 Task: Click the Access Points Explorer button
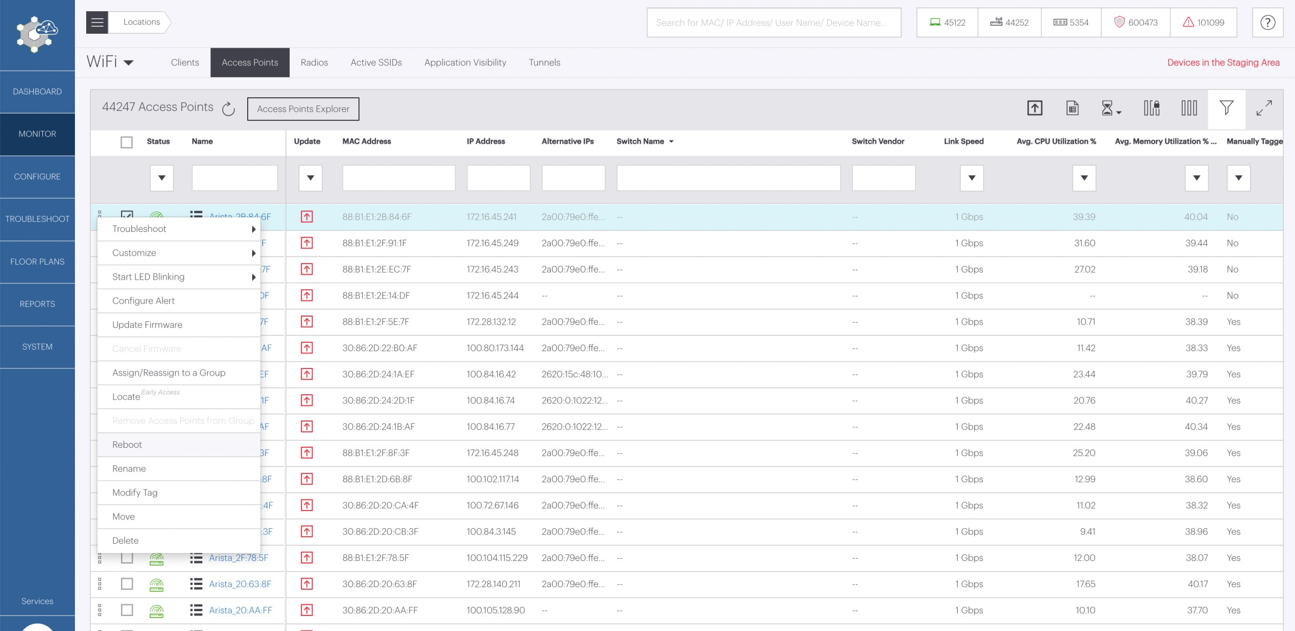303,109
